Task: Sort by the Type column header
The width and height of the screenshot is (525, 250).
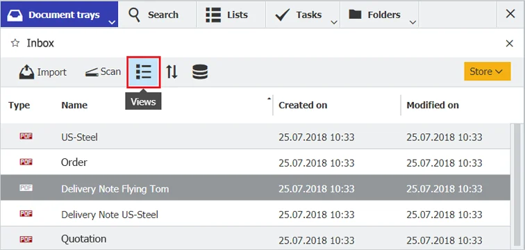Action: coord(19,105)
